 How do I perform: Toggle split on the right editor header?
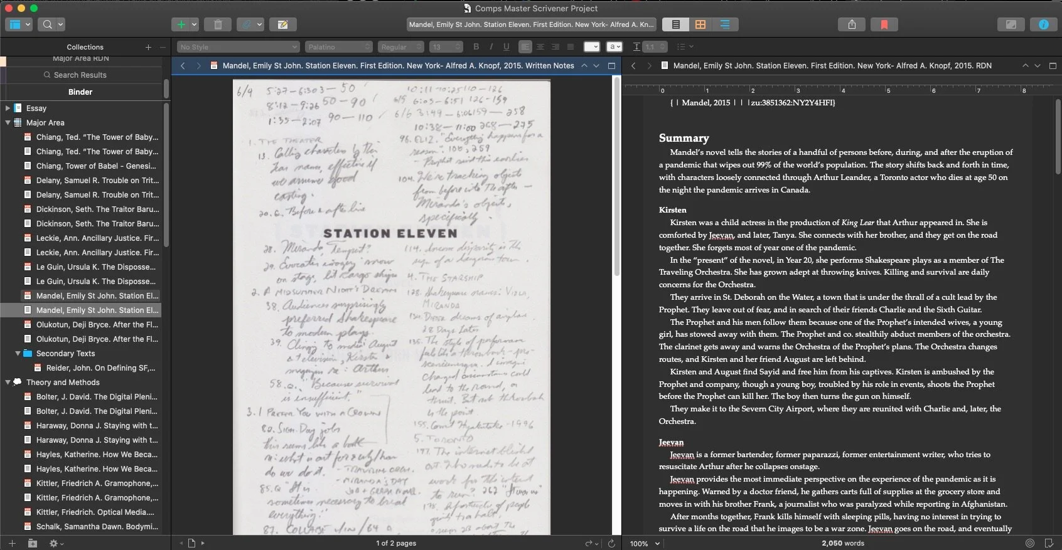point(1053,65)
